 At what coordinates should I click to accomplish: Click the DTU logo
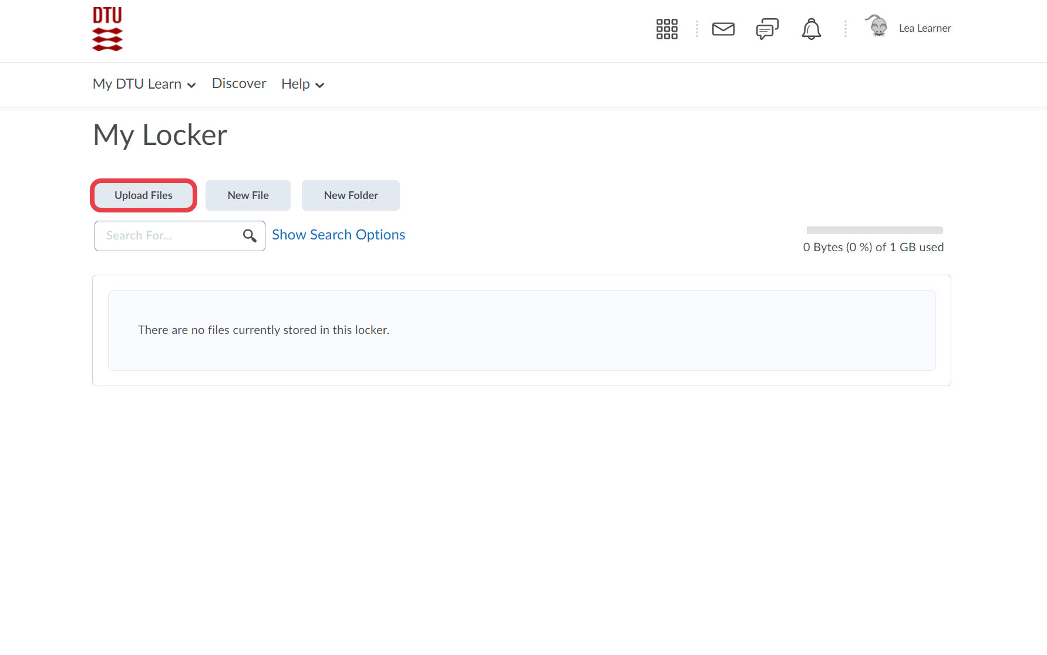(107, 29)
